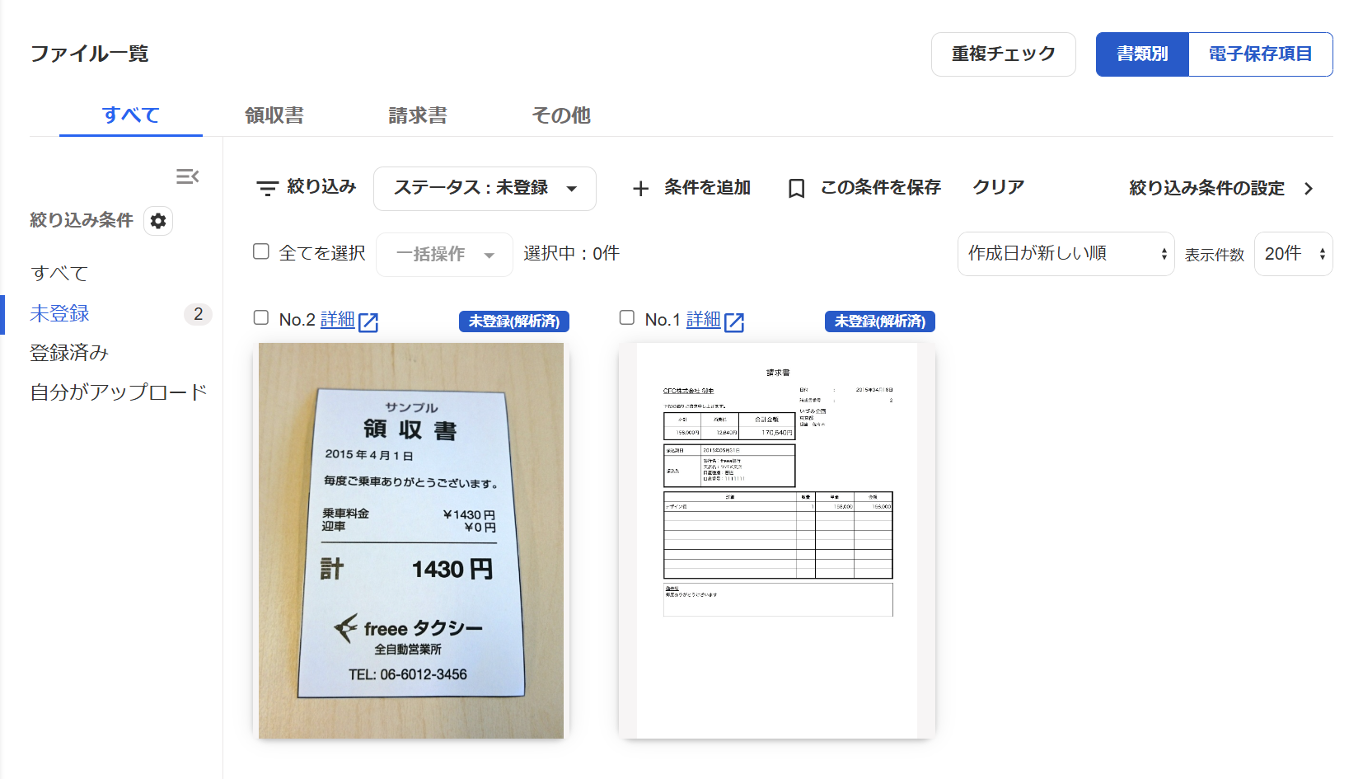Click No.1 未登録(解析済) status badge
This screenshot has width=1363, height=779.
(880, 321)
